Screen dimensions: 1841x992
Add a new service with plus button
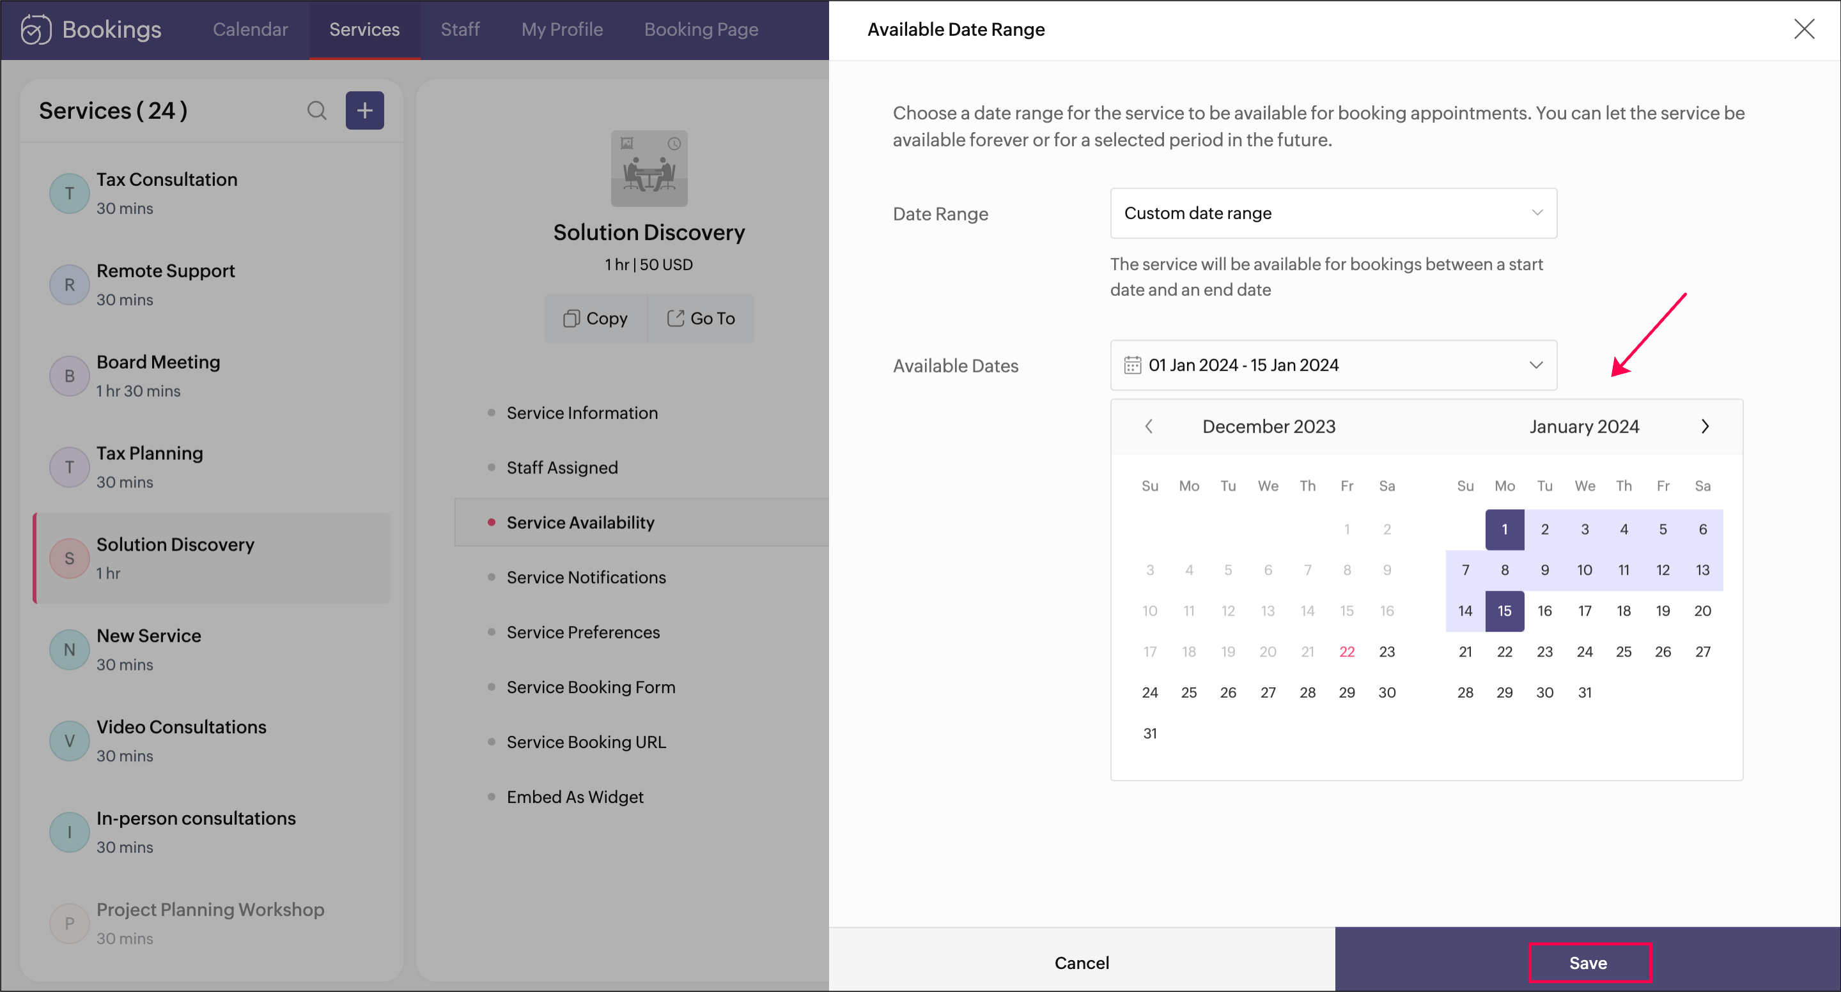click(364, 111)
